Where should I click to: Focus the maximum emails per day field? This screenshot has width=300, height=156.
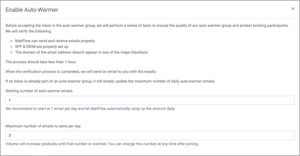[x=150, y=136]
